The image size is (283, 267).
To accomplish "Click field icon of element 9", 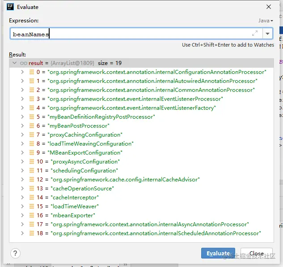I will 32,152.
